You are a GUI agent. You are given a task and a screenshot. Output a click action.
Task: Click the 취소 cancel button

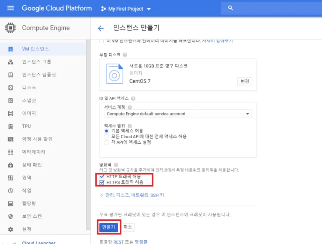pyautogui.click(x=128, y=227)
